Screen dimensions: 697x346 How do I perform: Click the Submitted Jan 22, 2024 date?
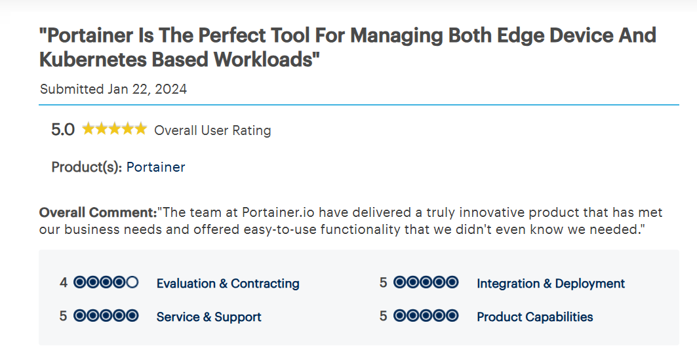(x=113, y=89)
